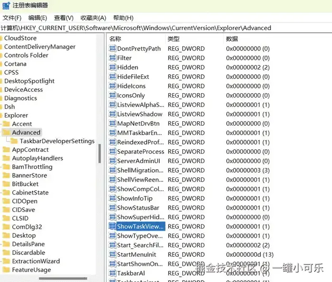Select the ReindexedProf... value name
The height and width of the screenshot is (282, 332).
click(140, 142)
